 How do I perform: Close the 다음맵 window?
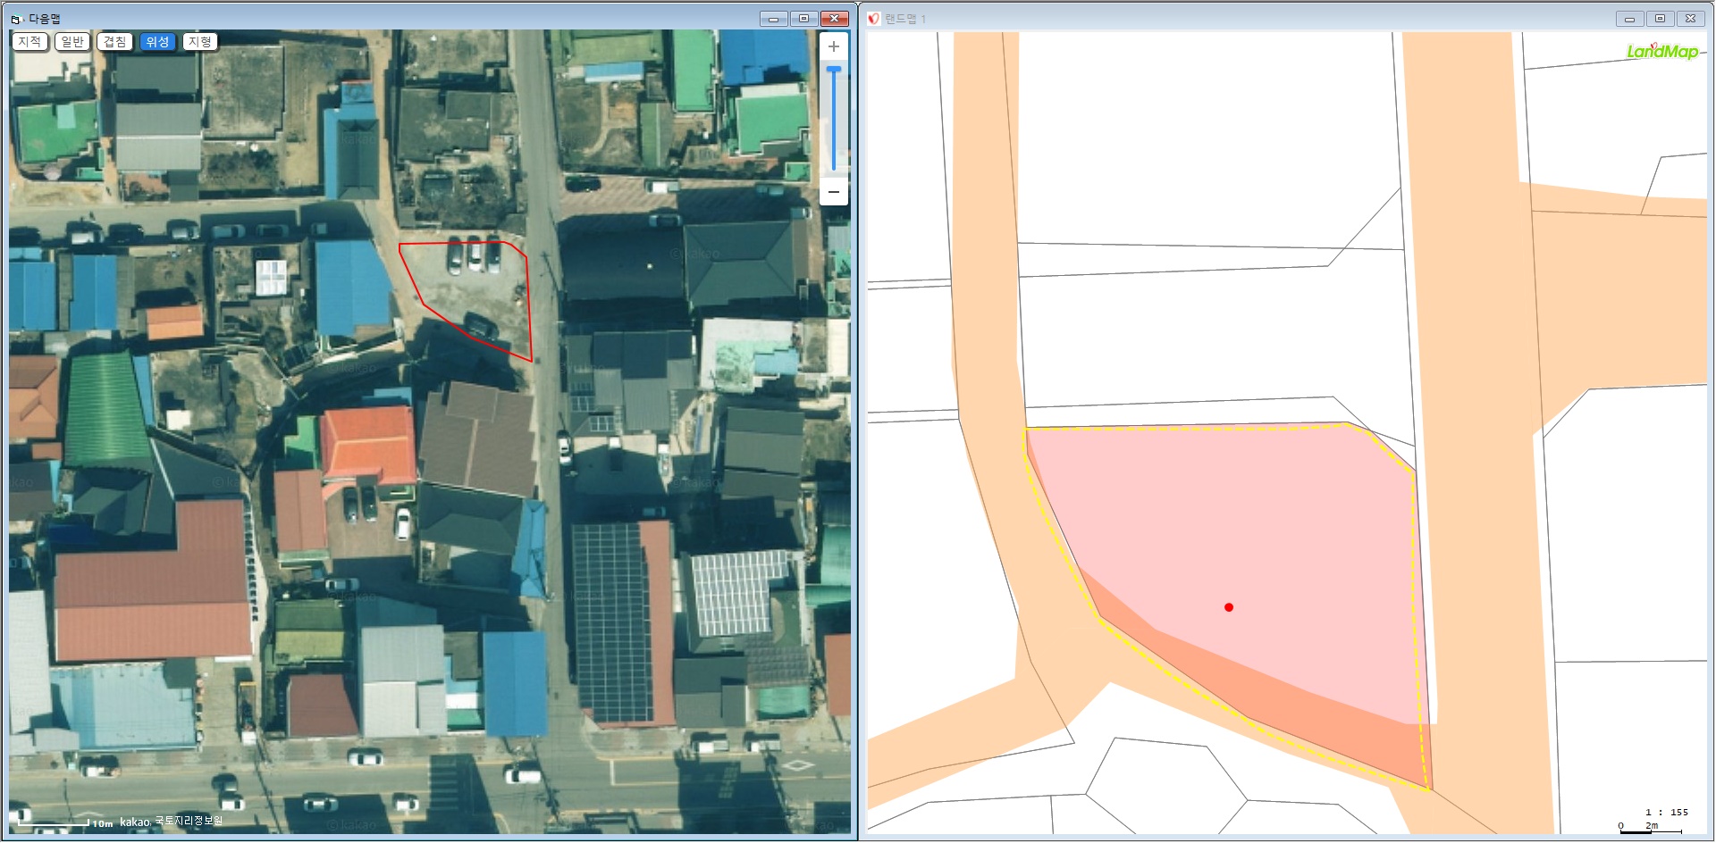click(x=834, y=19)
